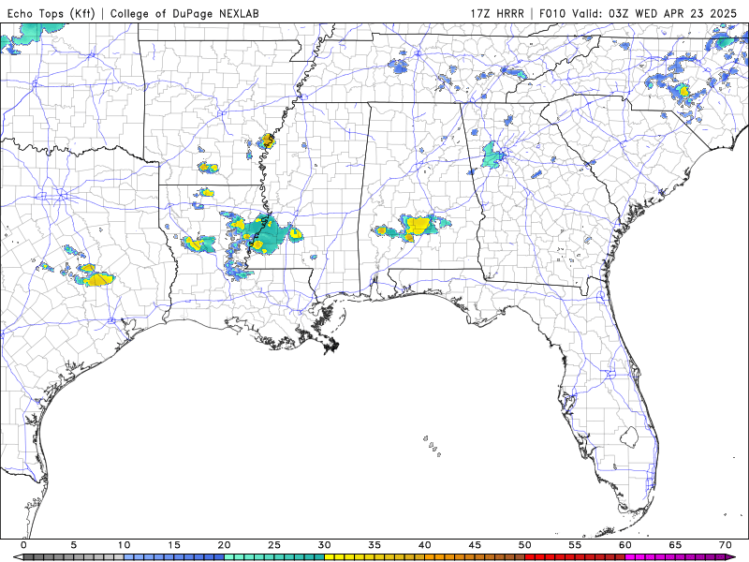Click the "Echo Tops (Kft)" title text
The width and height of the screenshot is (749, 562).
pyautogui.click(x=51, y=13)
